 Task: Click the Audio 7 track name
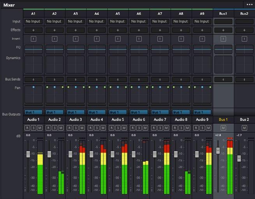pyautogui.click(x=160, y=120)
